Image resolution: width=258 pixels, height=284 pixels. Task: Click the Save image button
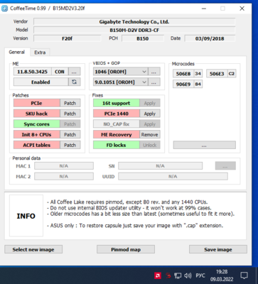tap(218, 249)
